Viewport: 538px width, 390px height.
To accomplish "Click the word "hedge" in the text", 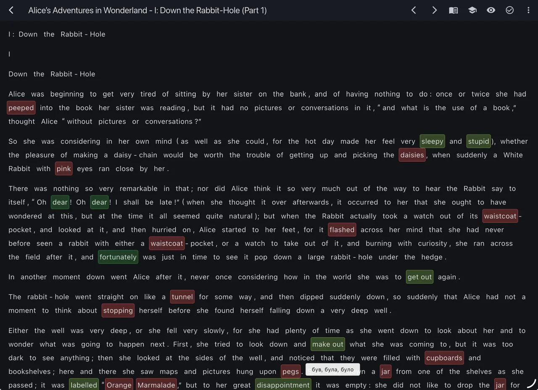I will pos(432,257).
